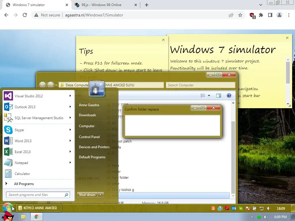Open view options dropdown arrow in Explorer

click(x=209, y=96)
